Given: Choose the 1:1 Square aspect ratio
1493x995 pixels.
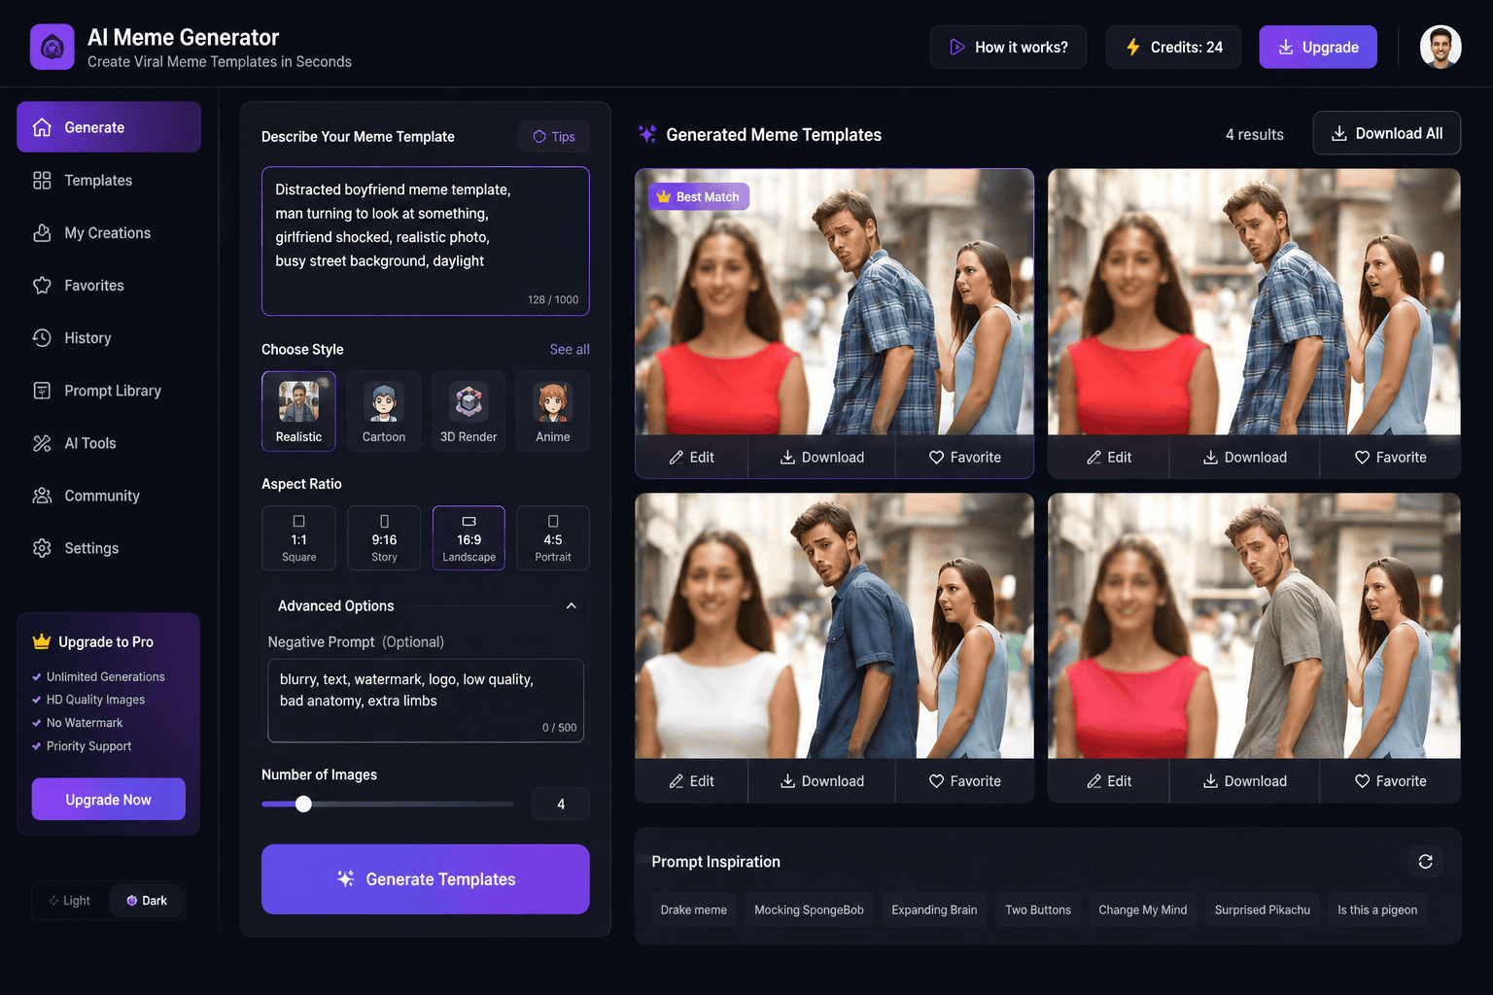Looking at the screenshot, I should click(298, 537).
